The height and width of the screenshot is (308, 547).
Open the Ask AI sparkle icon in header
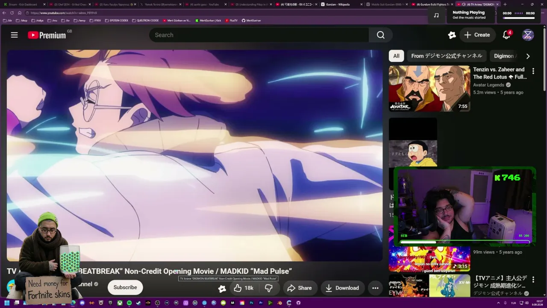point(452,35)
